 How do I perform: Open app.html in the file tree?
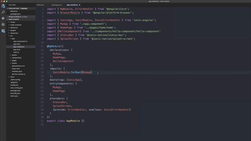click(x=16, y=44)
